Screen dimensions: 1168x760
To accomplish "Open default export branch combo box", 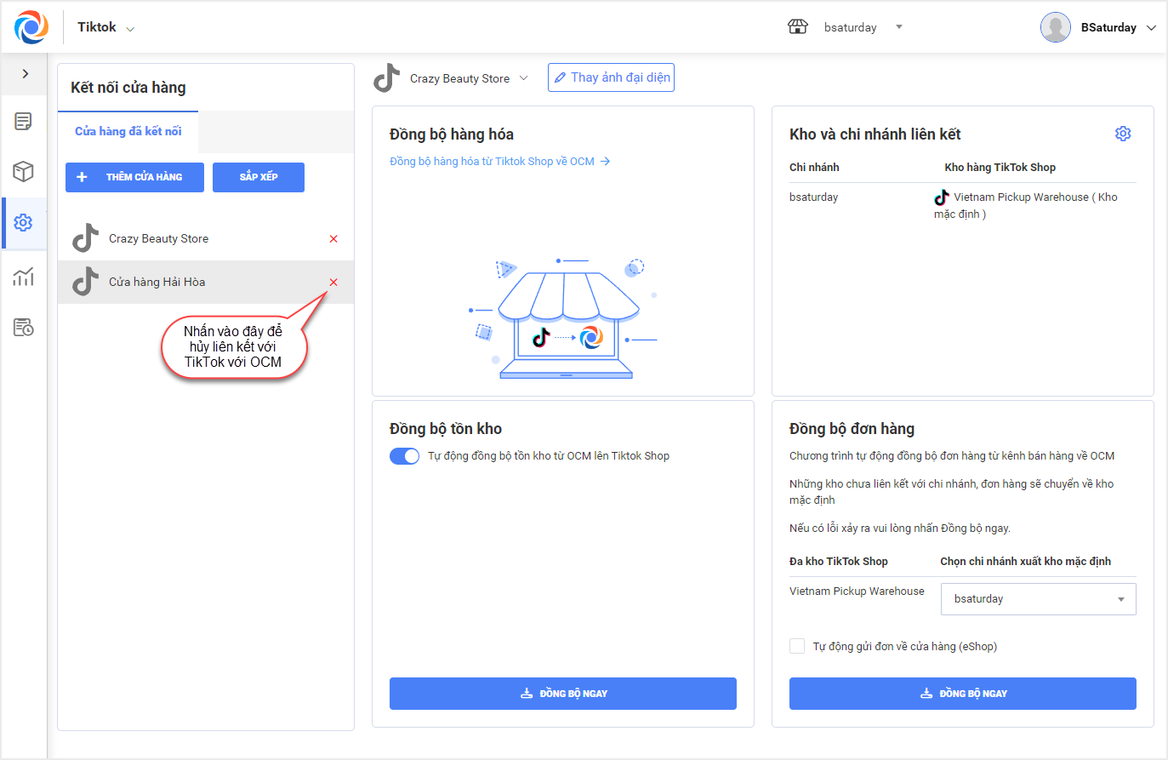I will [x=1038, y=599].
